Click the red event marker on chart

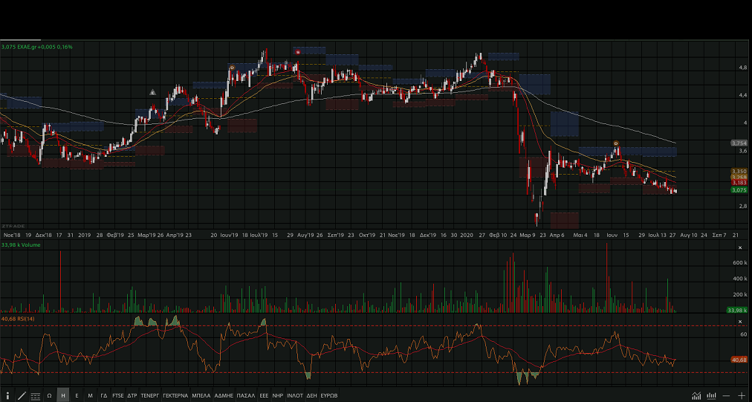coord(298,51)
